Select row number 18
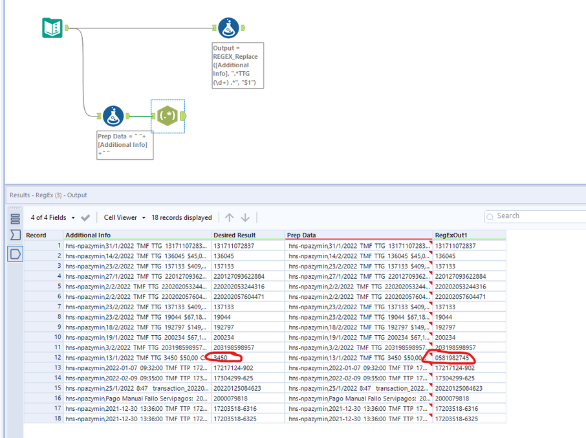Viewport: 586px width, 438px height. point(43,419)
